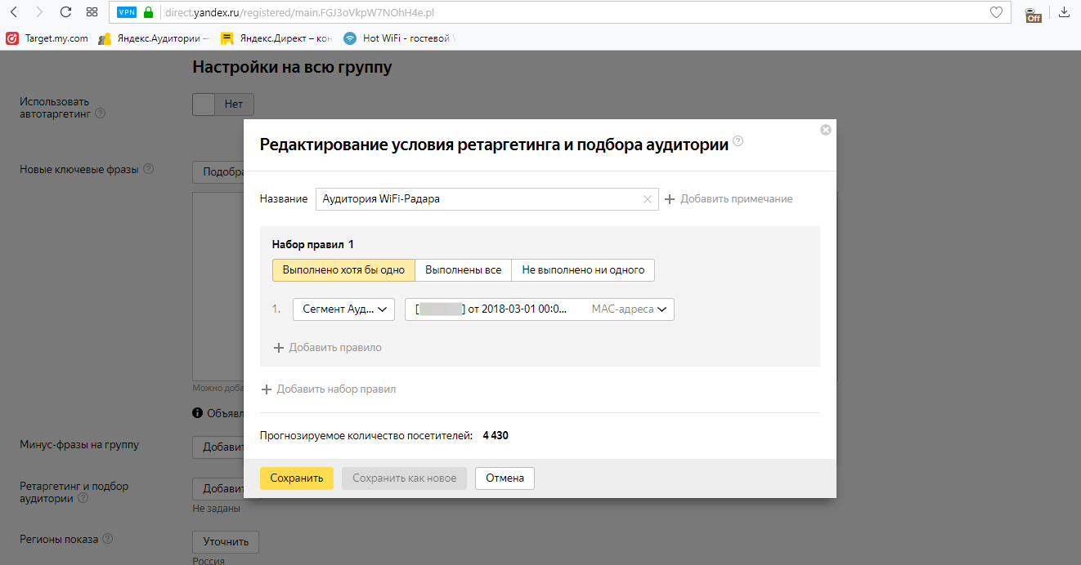
Task: Click the key phrases text area
Action: point(218,286)
